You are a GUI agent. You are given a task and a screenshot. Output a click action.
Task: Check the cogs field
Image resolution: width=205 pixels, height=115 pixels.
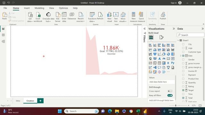(183, 48)
